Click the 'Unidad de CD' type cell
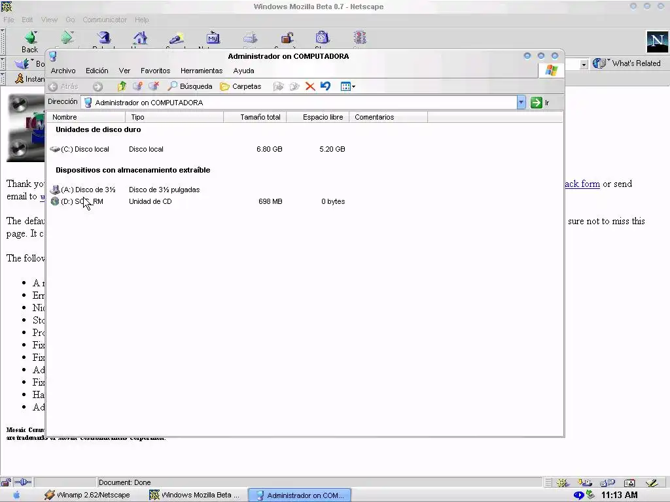 [150, 201]
